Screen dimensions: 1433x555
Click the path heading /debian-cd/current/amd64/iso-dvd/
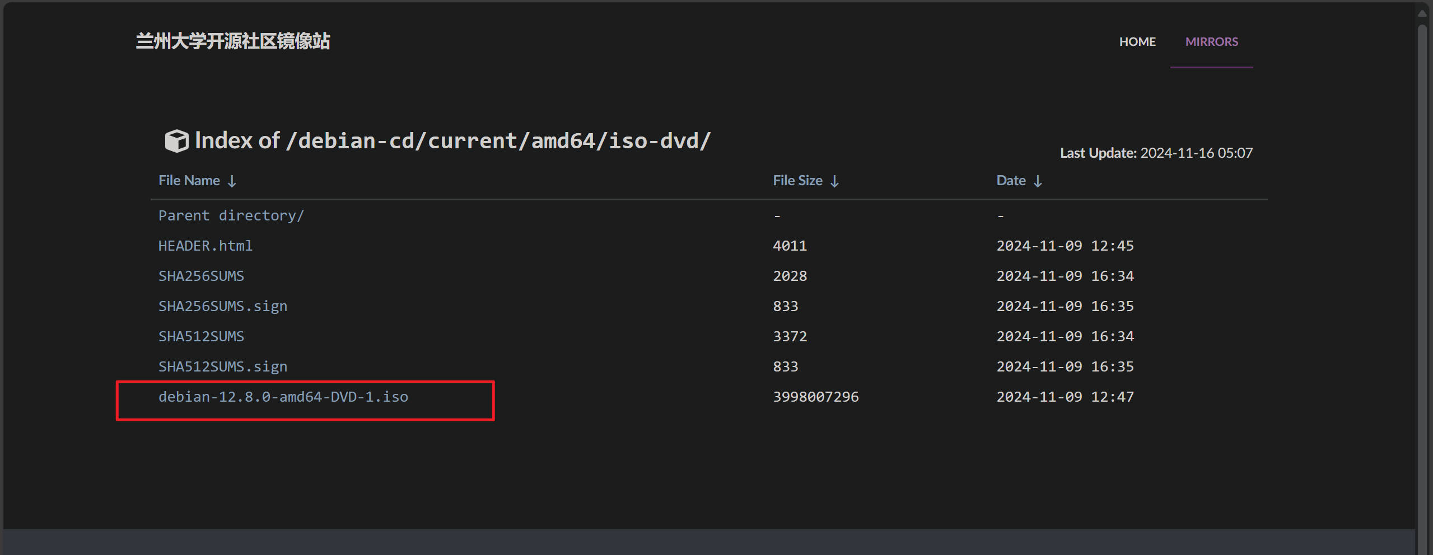click(x=498, y=140)
